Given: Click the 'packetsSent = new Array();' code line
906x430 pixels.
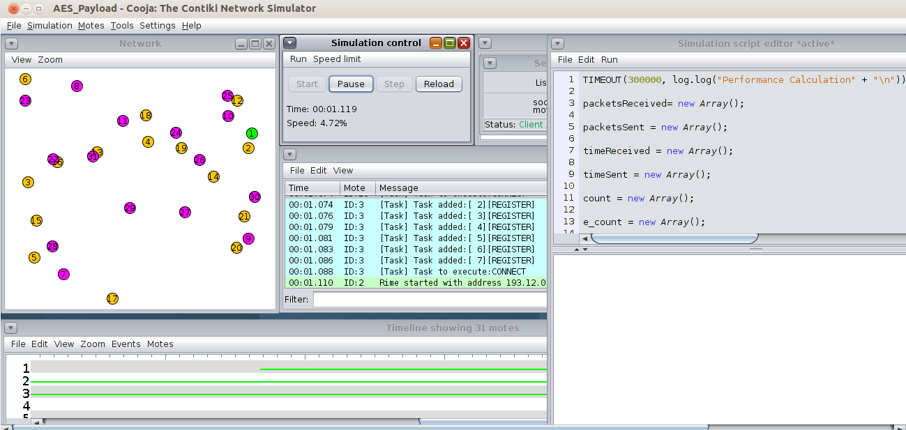Looking at the screenshot, I should click(x=655, y=128).
